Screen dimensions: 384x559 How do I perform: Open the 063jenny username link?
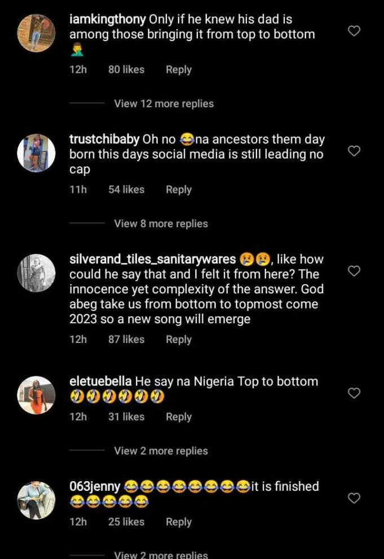(x=94, y=486)
